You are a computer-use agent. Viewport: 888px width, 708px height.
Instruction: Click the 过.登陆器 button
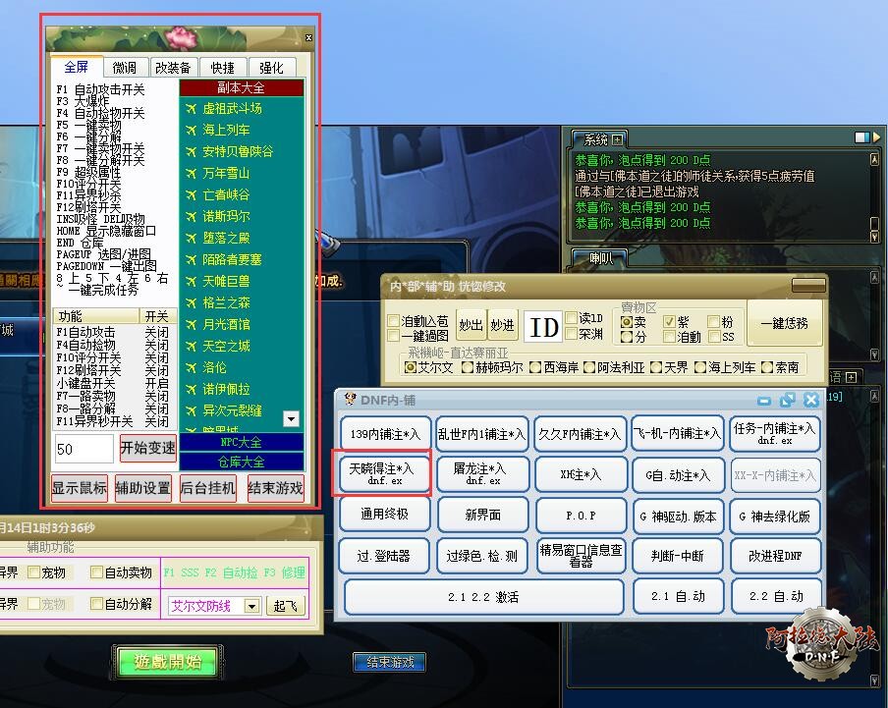(384, 556)
